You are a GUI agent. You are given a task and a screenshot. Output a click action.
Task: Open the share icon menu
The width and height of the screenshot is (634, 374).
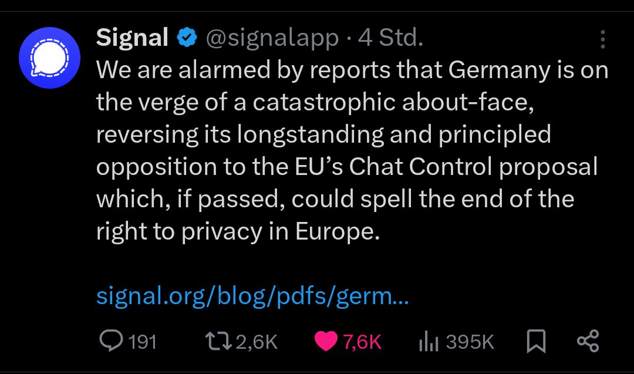588,341
